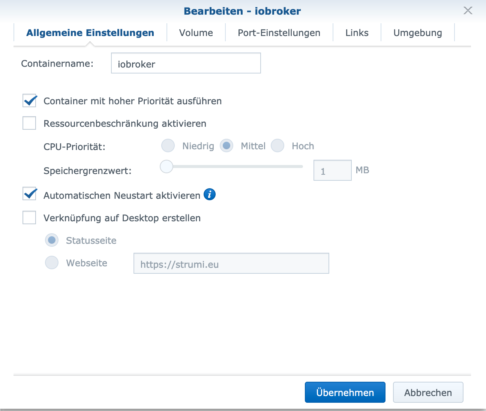
Task: Check Verknüpfung auf Desktop erstellen
Action: coord(29,217)
